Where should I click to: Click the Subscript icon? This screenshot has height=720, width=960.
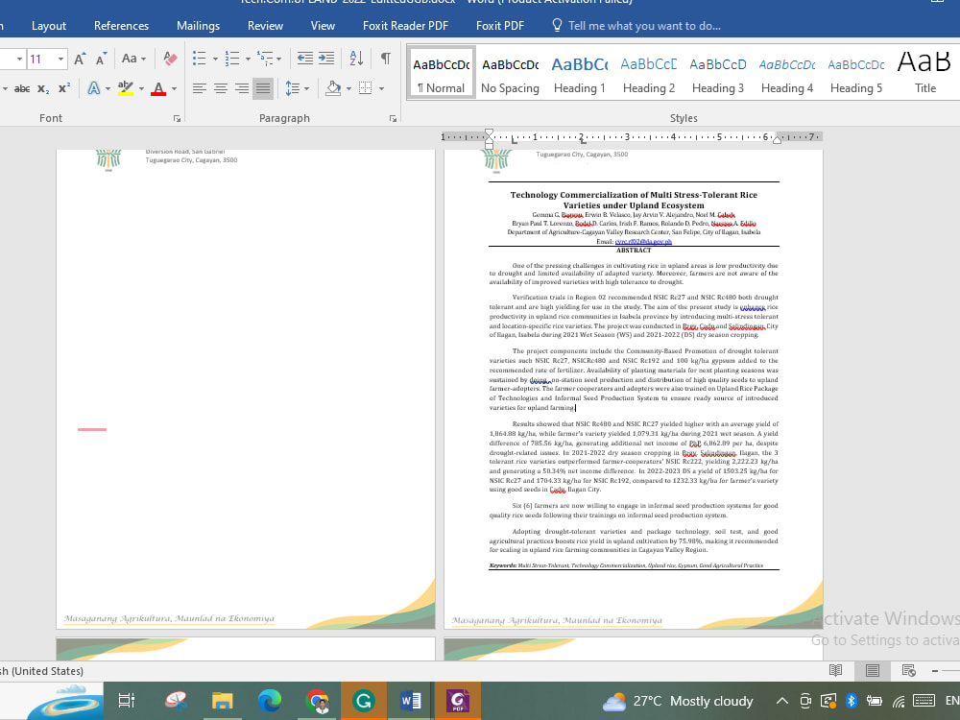click(x=43, y=88)
